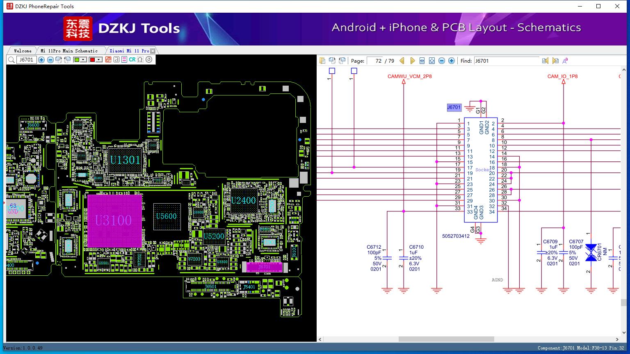Click the magnifier search icon in PCB toolbar
The width and height of the screenshot is (630, 354).
pos(11,60)
